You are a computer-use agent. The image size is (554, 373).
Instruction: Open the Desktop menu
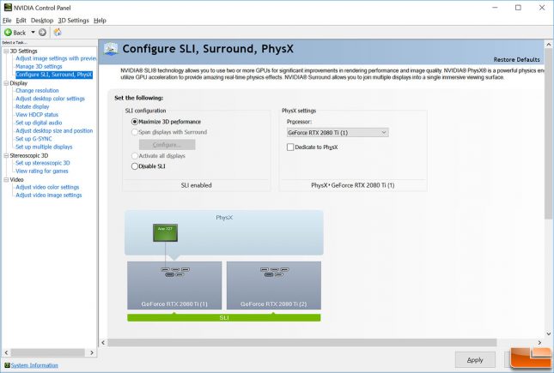pyautogui.click(x=42, y=21)
